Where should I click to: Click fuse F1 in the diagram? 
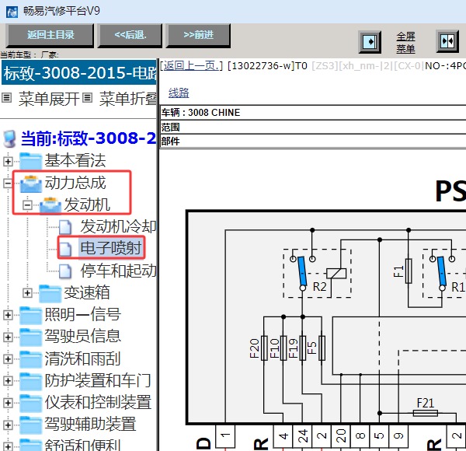point(409,271)
